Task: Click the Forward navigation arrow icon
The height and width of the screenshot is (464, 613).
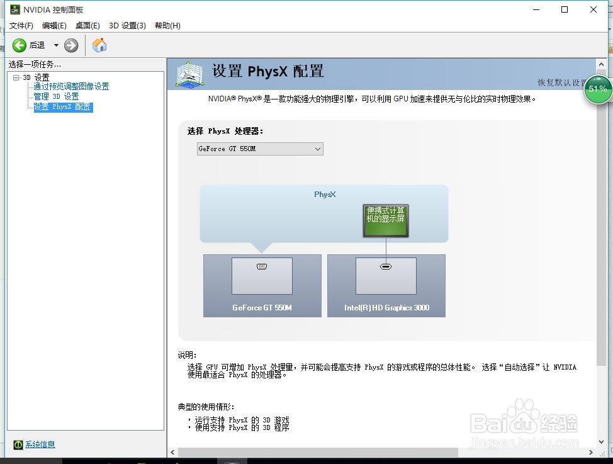Action: (70, 45)
